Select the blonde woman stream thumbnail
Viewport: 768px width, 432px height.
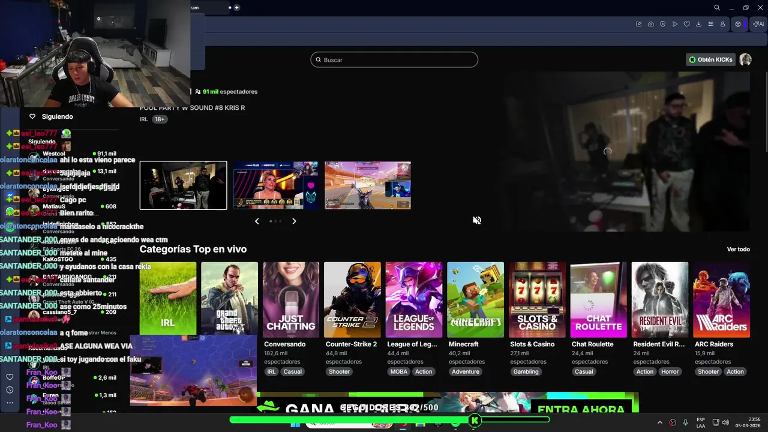pyautogui.click(x=276, y=185)
